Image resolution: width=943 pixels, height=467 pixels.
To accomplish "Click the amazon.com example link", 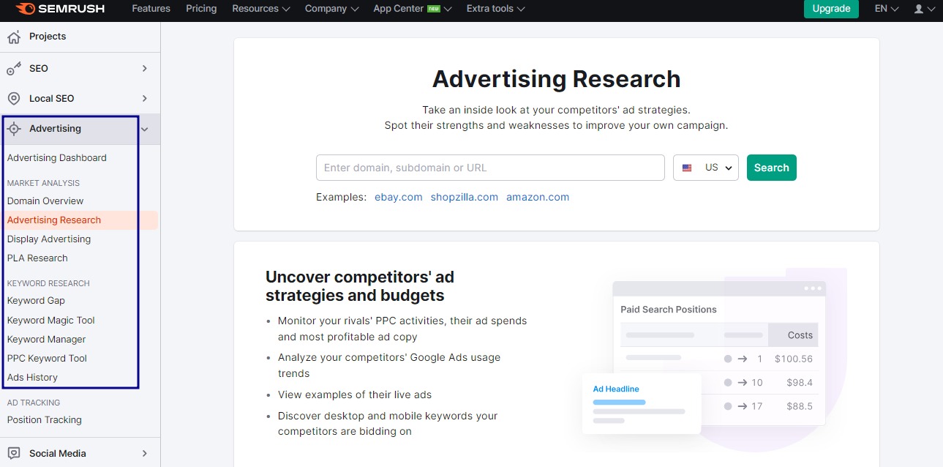I will [x=538, y=197].
